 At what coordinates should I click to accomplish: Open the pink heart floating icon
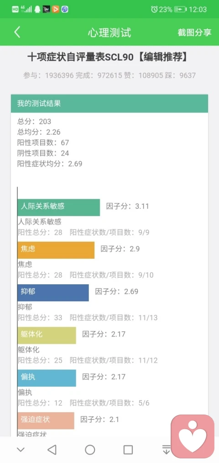pyautogui.click(x=193, y=436)
